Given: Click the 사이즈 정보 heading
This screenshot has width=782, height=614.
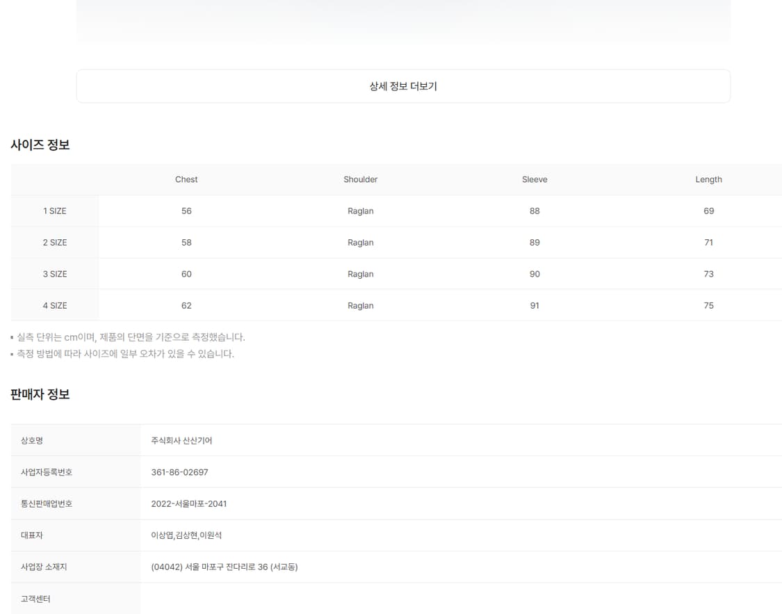Looking at the screenshot, I should pos(40,145).
